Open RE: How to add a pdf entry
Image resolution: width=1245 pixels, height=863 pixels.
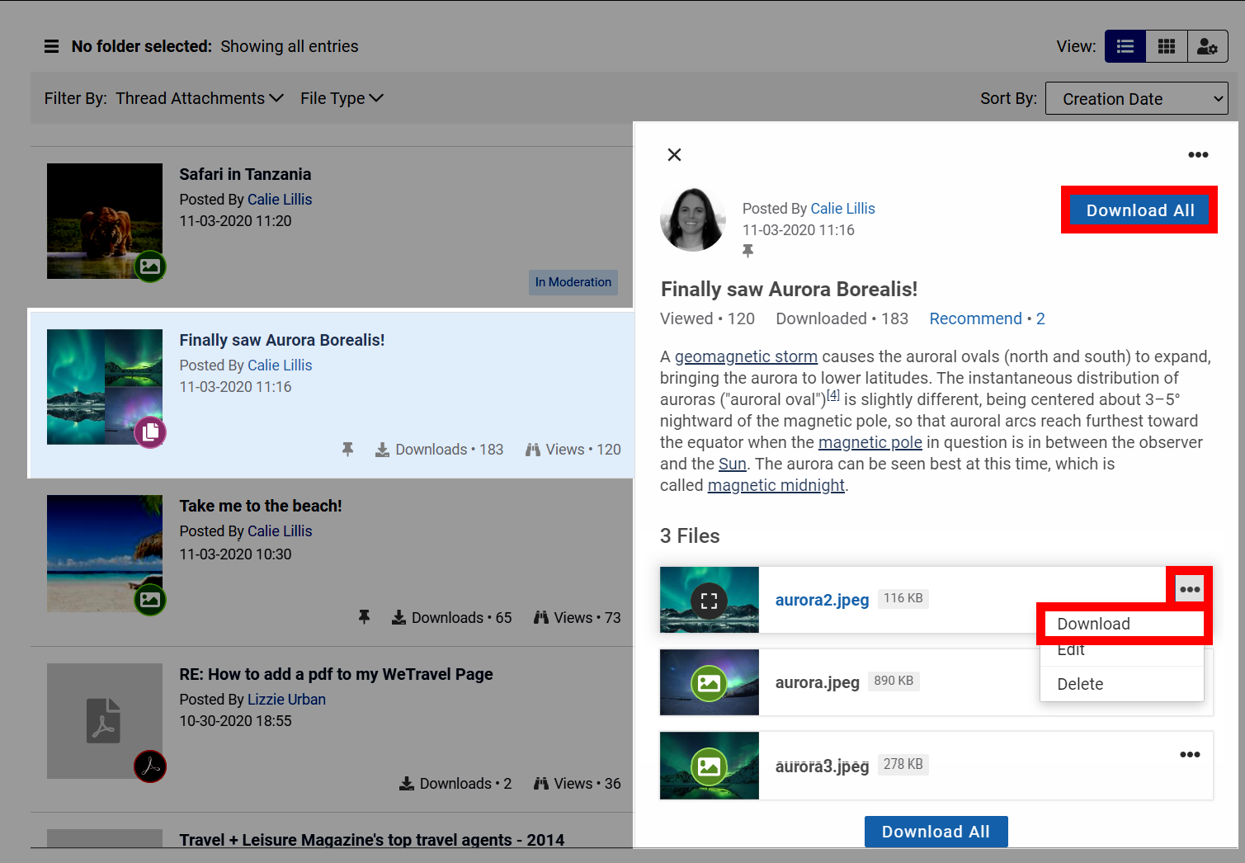[x=336, y=674]
